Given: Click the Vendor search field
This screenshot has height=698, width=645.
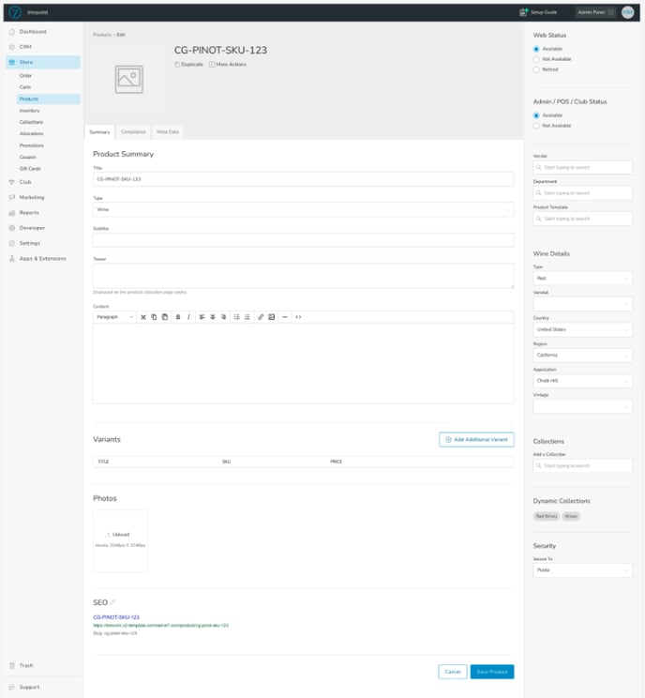Looking at the screenshot, I should 582,167.
